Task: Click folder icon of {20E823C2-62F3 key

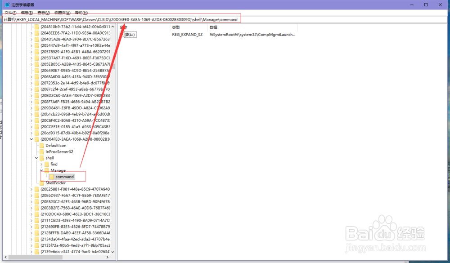Action: [36, 201]
